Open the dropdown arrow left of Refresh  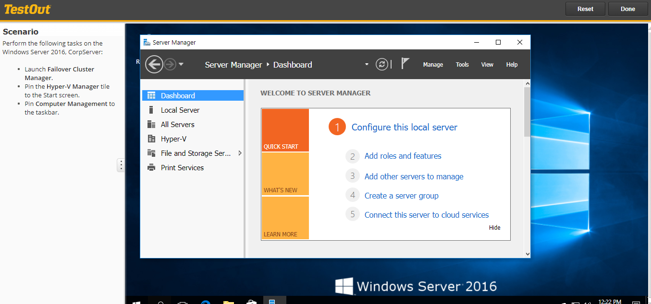tap(367, 64)
